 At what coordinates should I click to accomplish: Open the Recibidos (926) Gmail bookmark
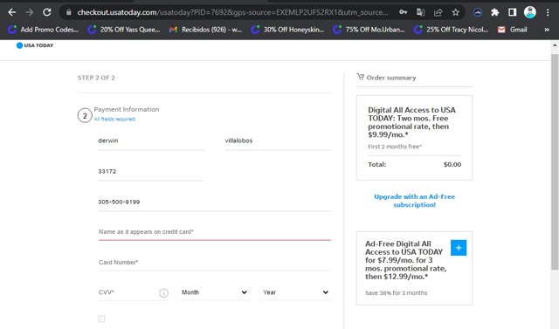point(206,30)
